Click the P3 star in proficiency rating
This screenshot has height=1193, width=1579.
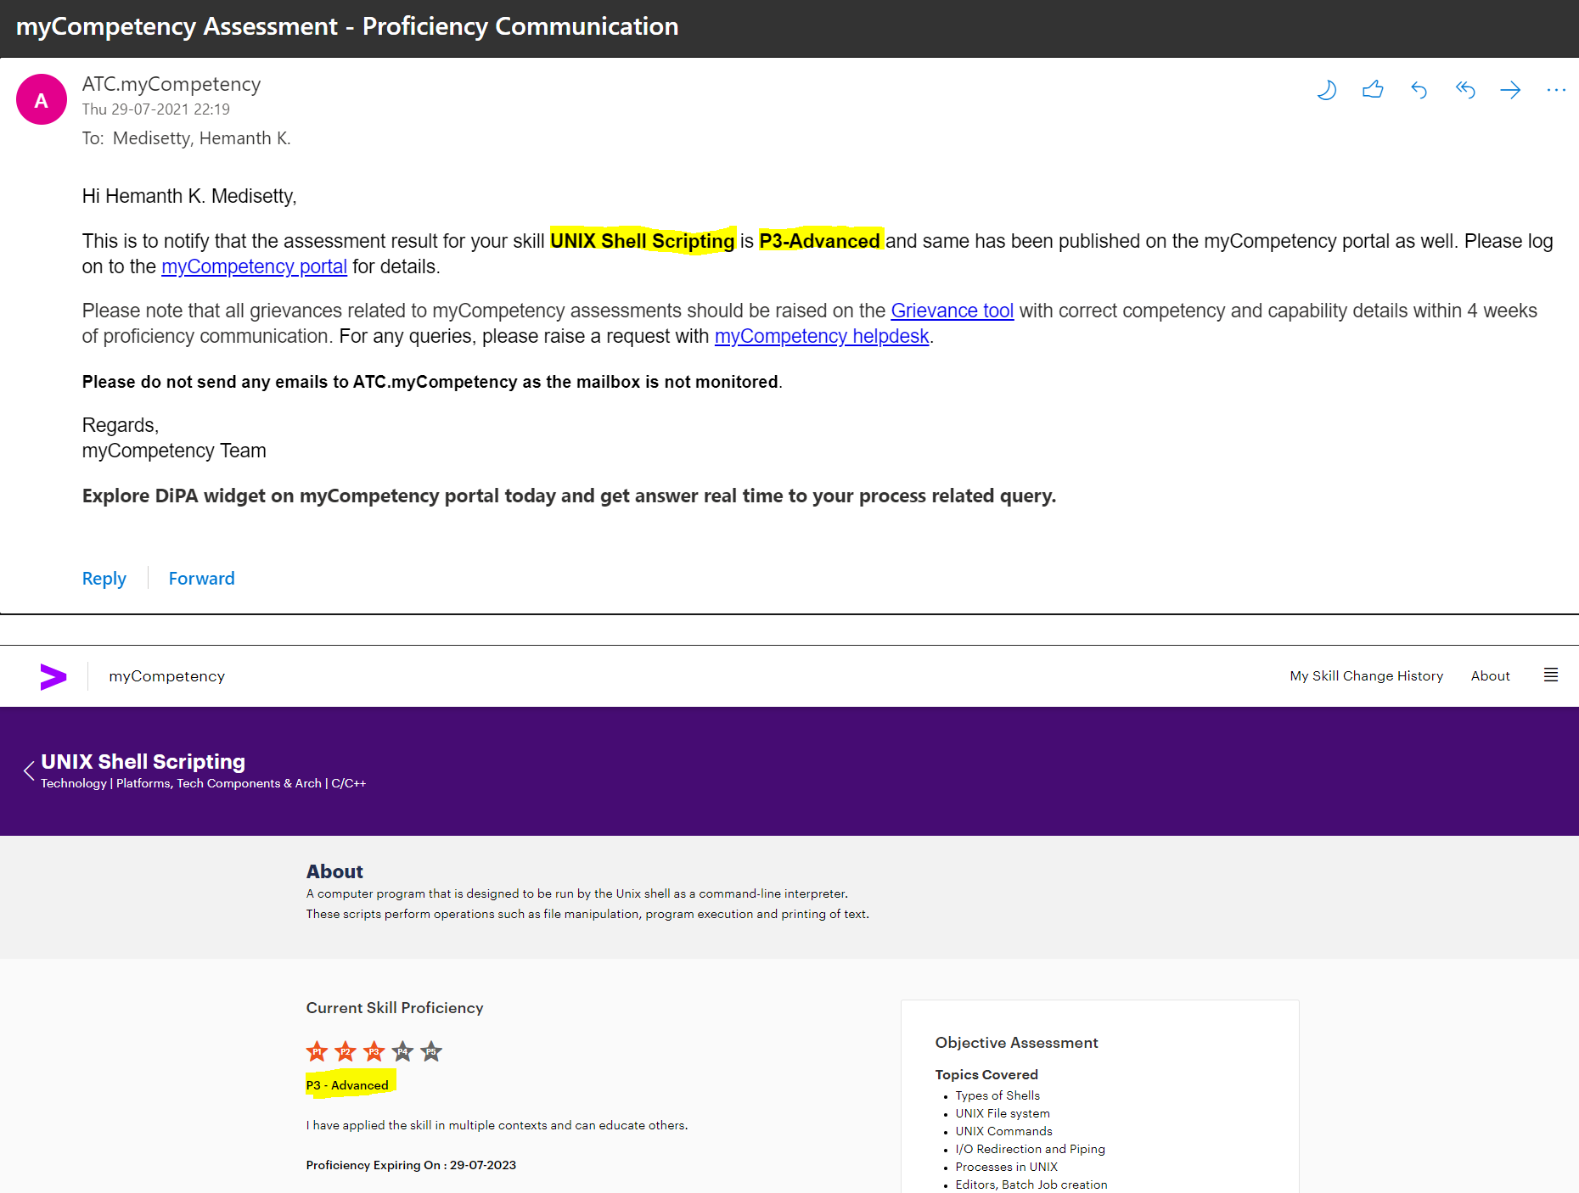tap(374, 1050)
